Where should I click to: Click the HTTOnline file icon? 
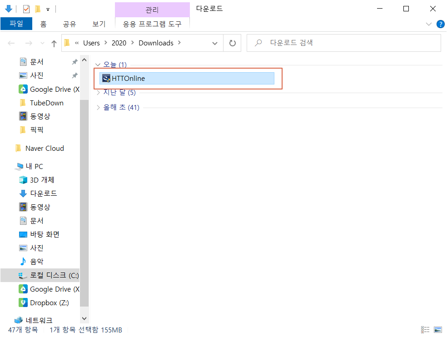(106, 78)
